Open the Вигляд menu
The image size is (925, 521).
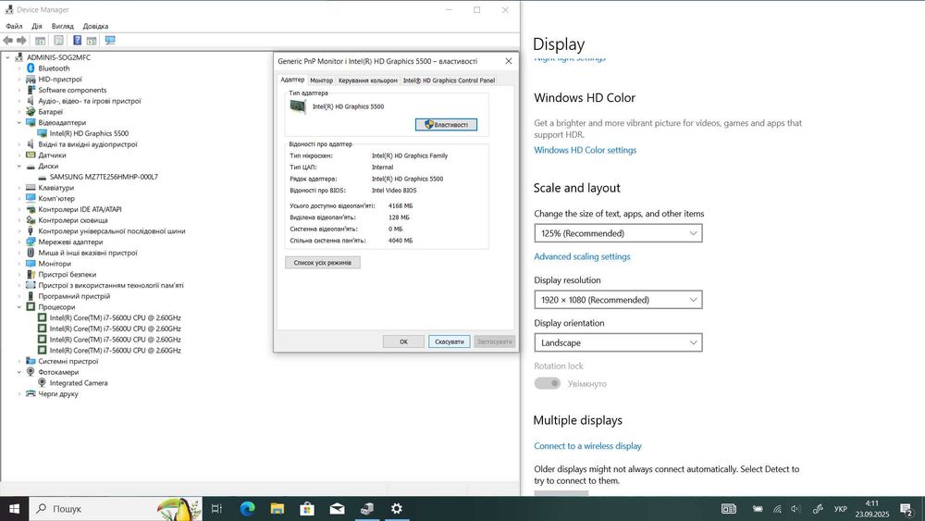tap(63, 26)
